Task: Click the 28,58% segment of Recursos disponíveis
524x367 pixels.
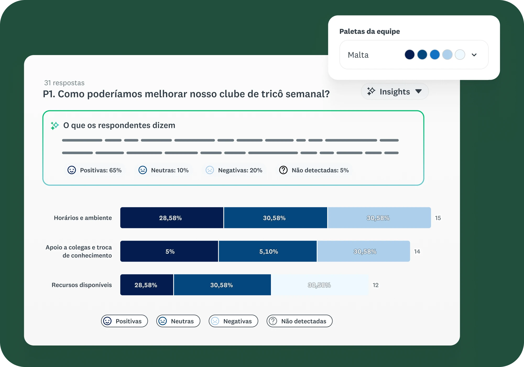Action: [x=147, y=285]
